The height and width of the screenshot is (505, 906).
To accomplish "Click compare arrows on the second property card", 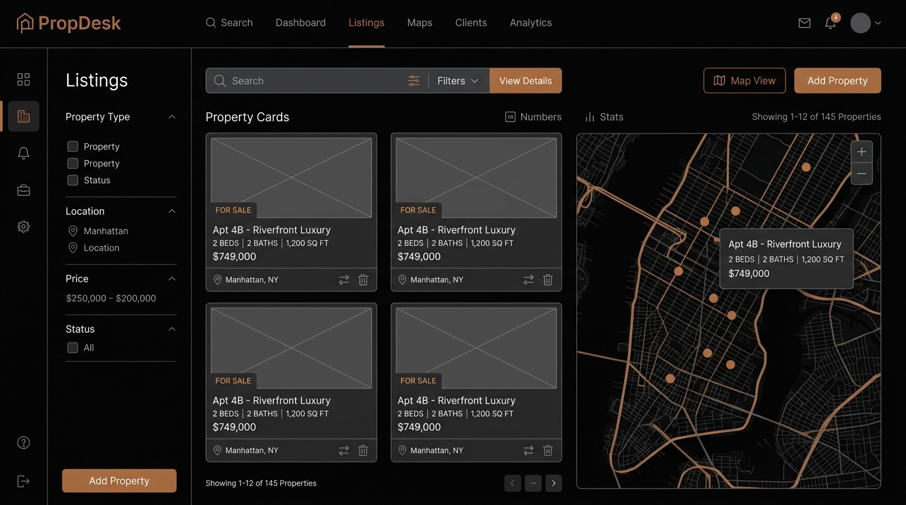I will (x=529, y=280).
